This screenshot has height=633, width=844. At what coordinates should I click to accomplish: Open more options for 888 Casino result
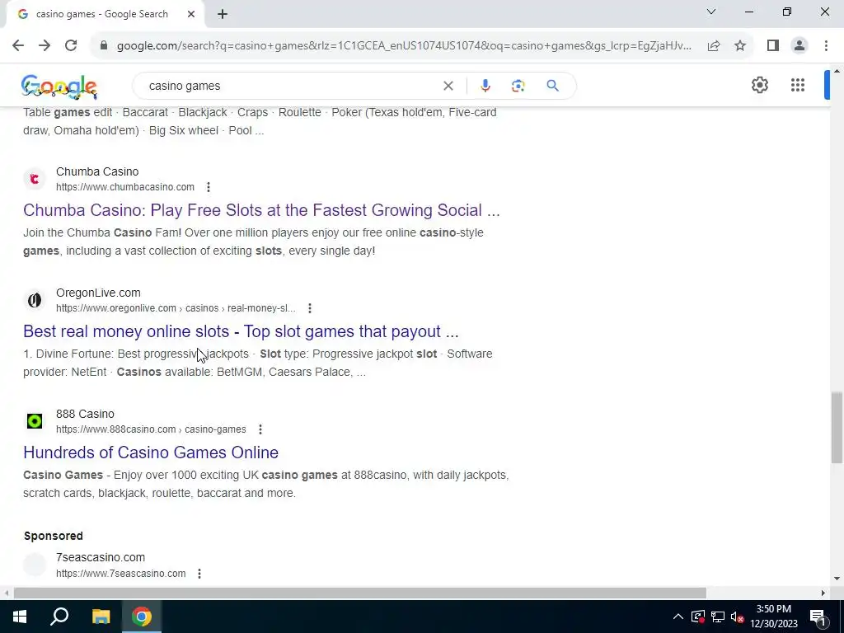[x=260, y=429]
